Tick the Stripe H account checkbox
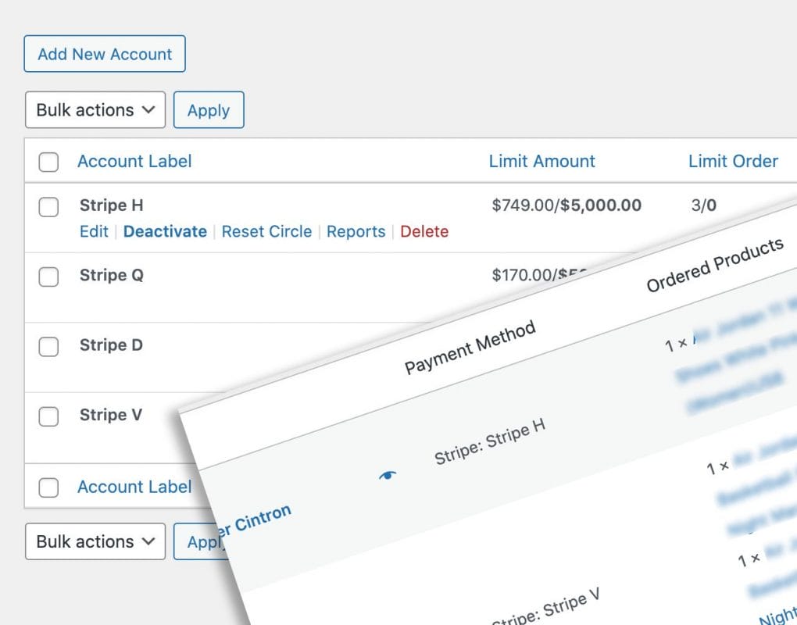The height and width of the screenshot is (625, 797). pyautogui.click(x=48, y=207)
